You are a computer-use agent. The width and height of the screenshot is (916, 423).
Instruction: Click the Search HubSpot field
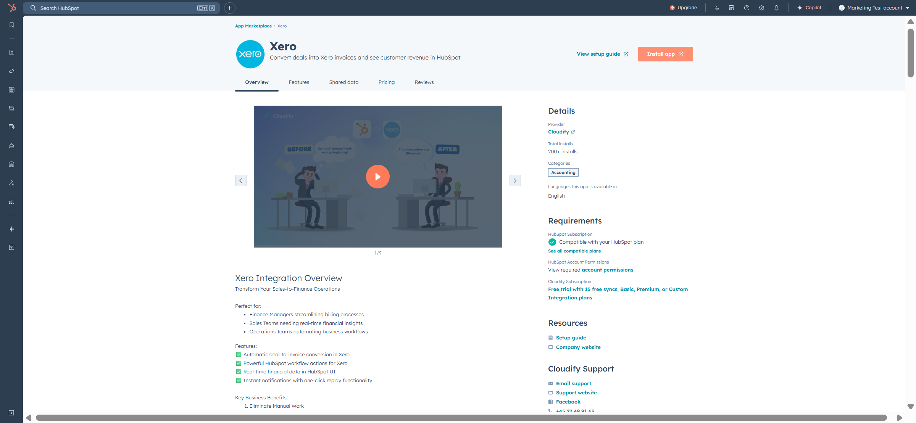point(118,8)
